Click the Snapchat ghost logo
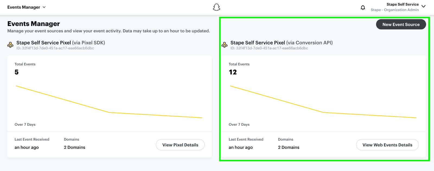434x171 pixels. point(216,7)
